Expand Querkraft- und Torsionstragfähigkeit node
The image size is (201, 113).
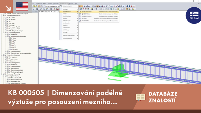click(x=6, y=53)
